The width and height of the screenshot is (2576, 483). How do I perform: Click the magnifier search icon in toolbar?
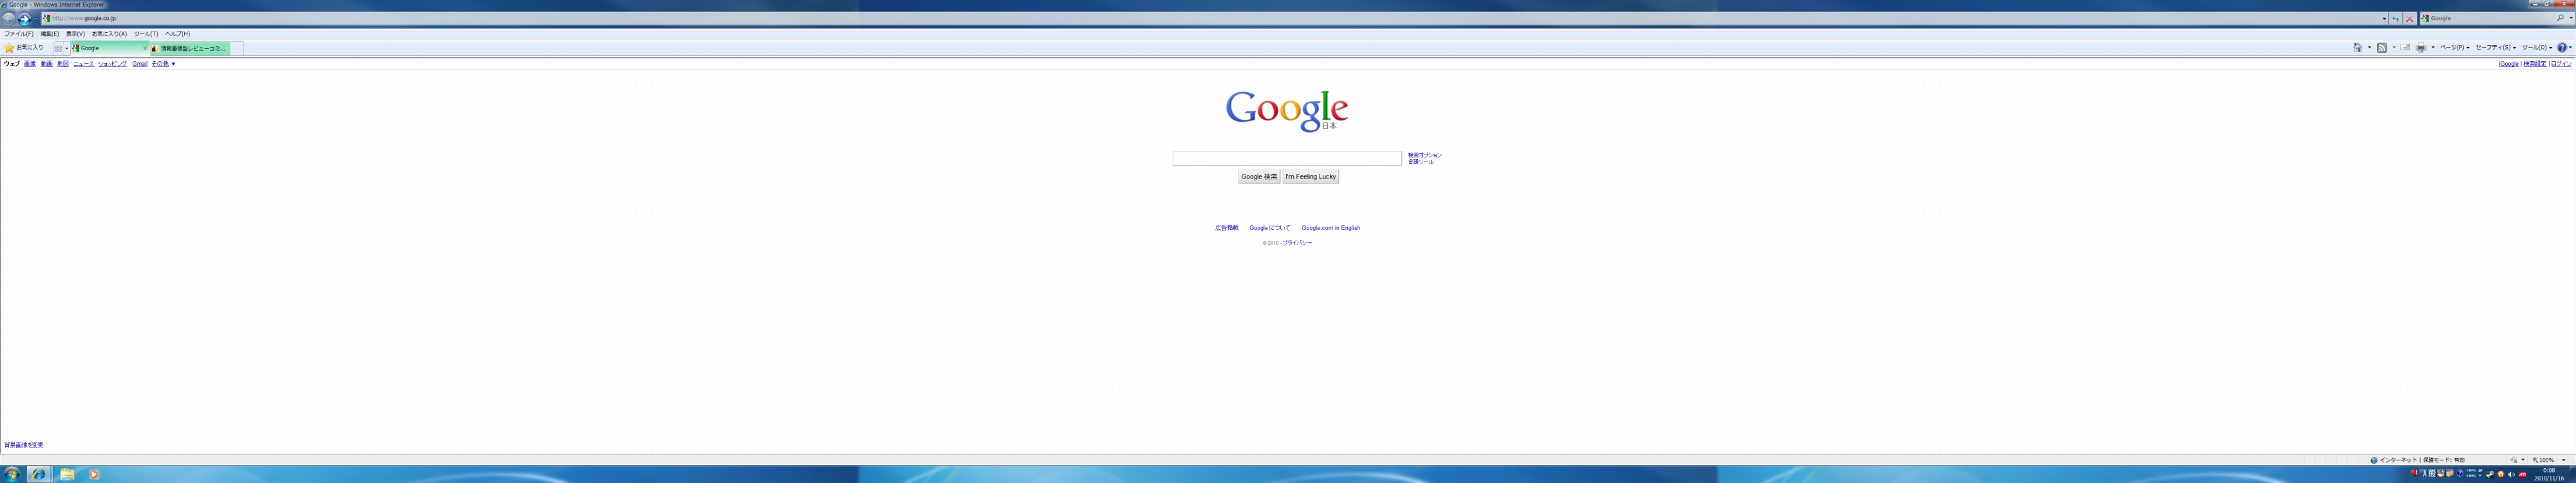[2560, 18]
